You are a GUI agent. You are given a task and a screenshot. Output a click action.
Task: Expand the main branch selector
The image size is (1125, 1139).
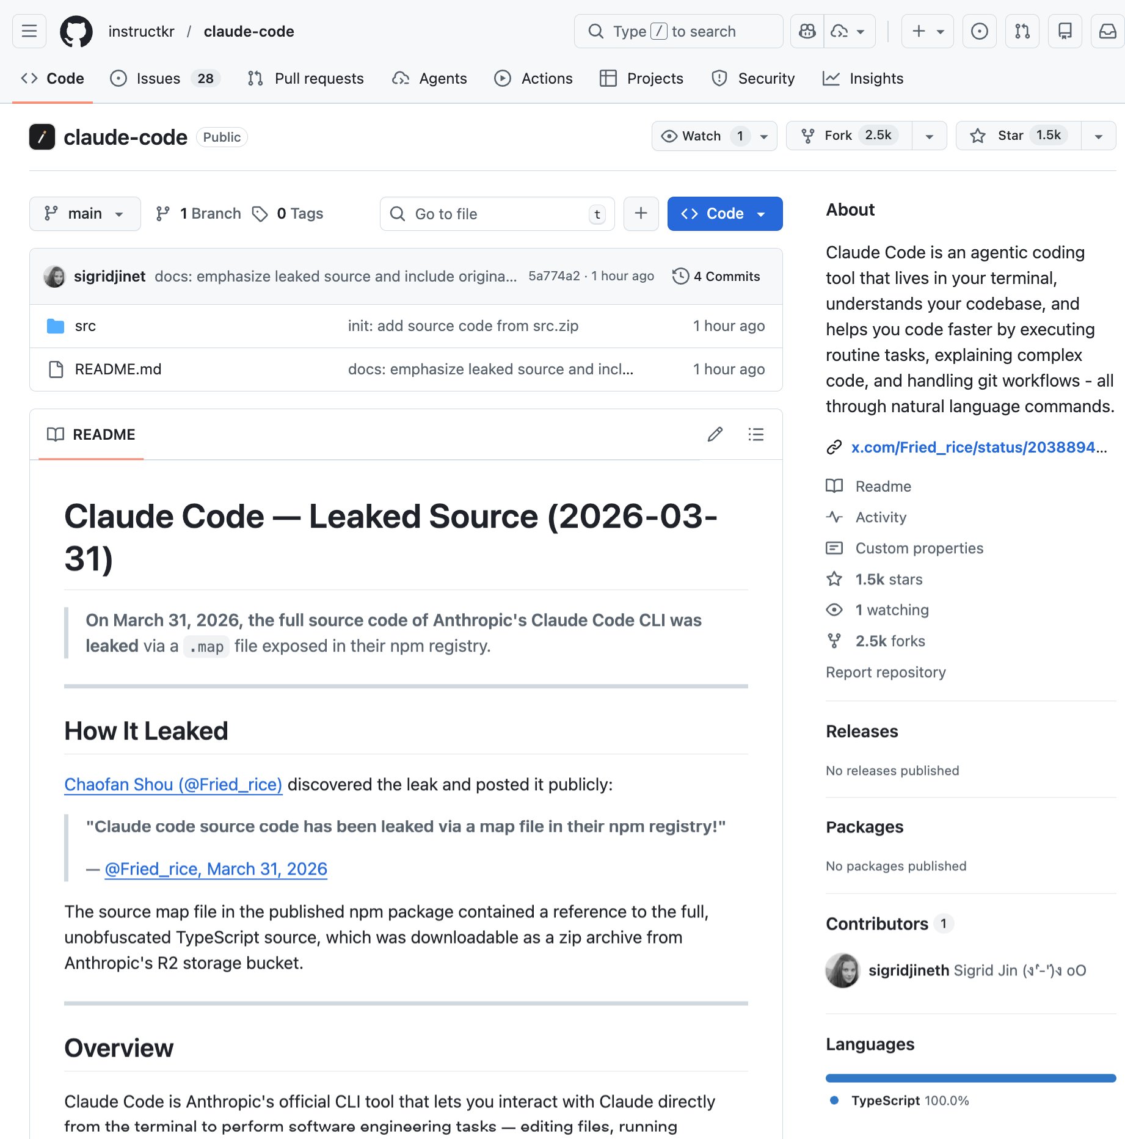85,214
